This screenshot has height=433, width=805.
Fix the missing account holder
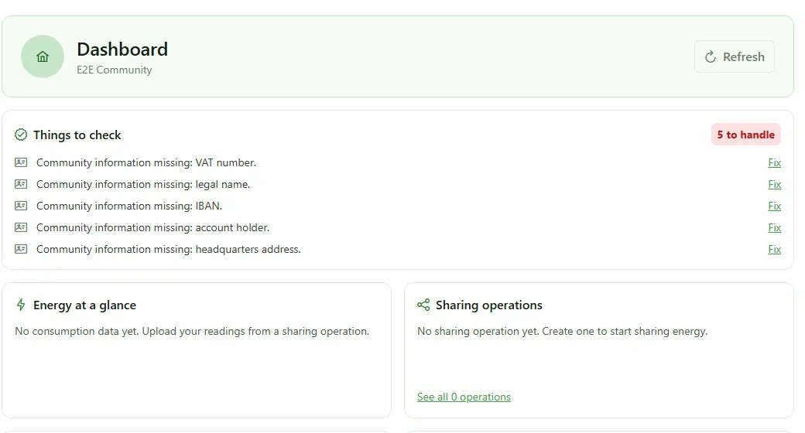tap(774, 227)
